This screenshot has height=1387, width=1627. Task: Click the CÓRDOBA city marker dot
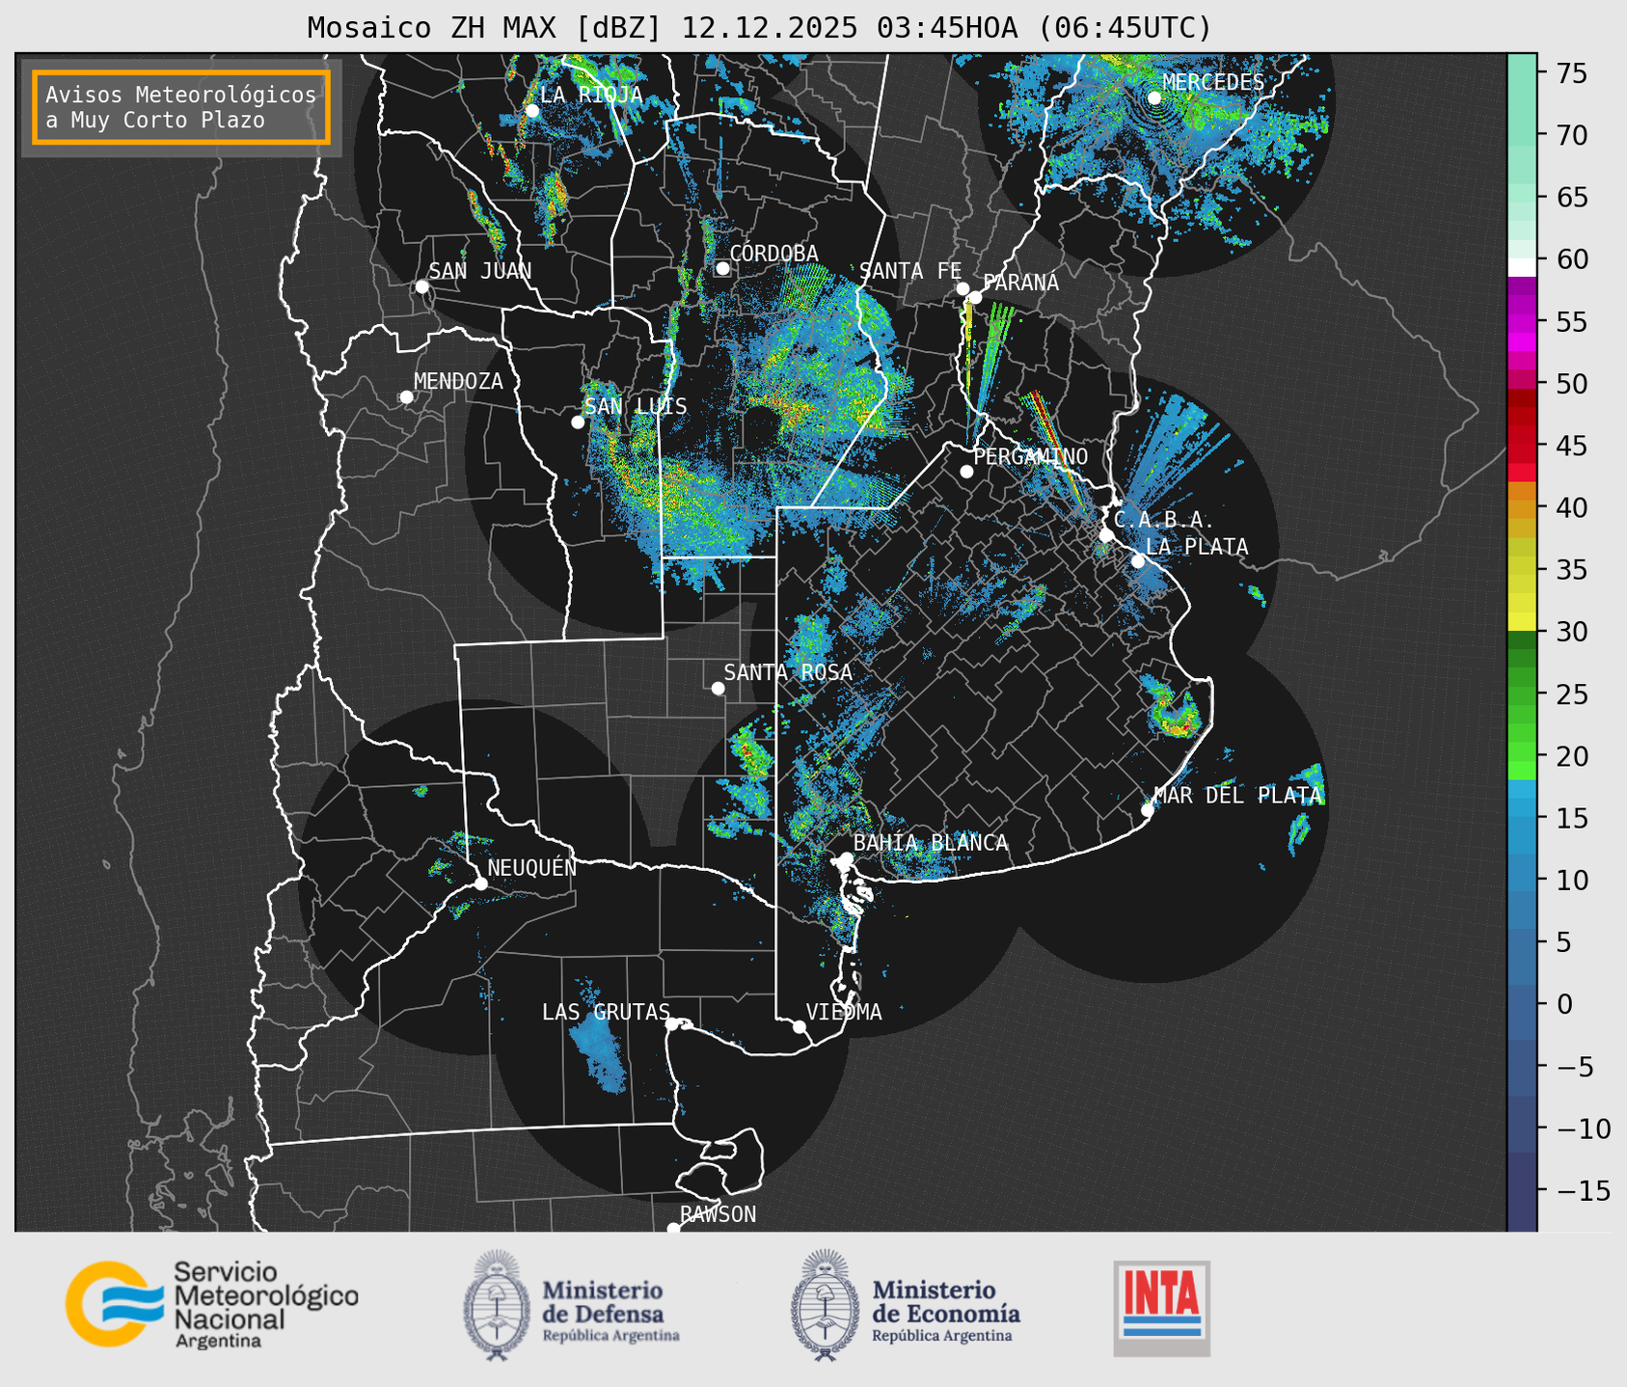click(x=722, y=268)
